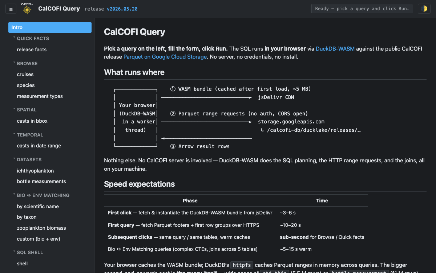Open the SQL shell item
Image resolution: width=436 pixels, height=273 pixels.
click(x=22, y=264)
